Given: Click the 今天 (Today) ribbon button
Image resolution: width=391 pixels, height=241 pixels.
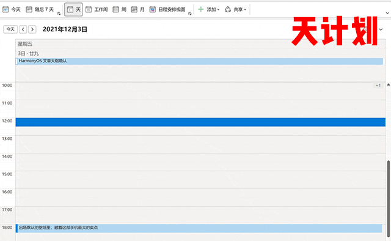Looking at the screenshot, I should 11,10.
